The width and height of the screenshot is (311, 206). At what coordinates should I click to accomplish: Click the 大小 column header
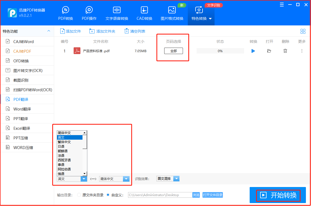pyautogui.click(x=140, y=41)
